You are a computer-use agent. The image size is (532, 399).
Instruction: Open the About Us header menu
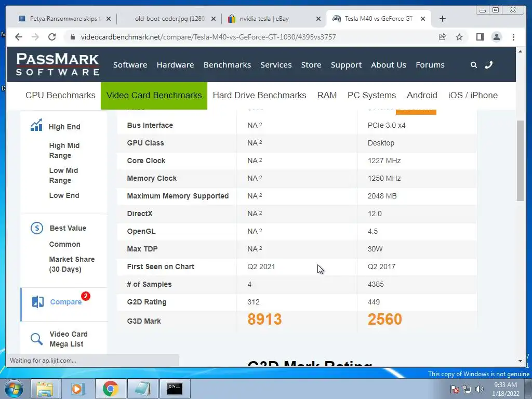point(389,65)
